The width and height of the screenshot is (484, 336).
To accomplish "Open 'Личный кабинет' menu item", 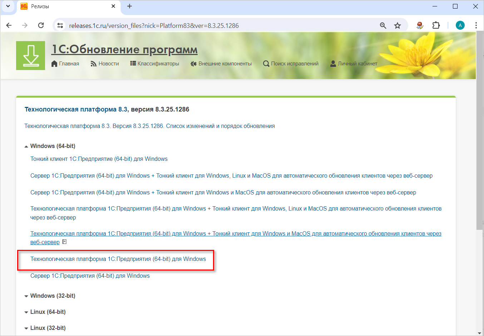I will click(x=354, y=64).
